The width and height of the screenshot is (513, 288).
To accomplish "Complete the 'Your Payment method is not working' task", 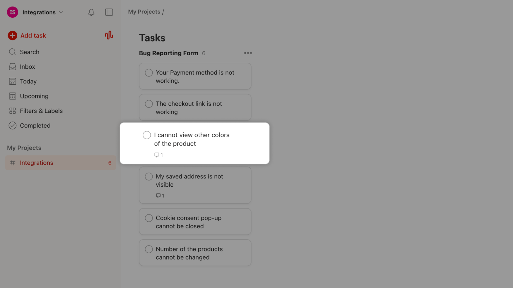I will [149, 73].
